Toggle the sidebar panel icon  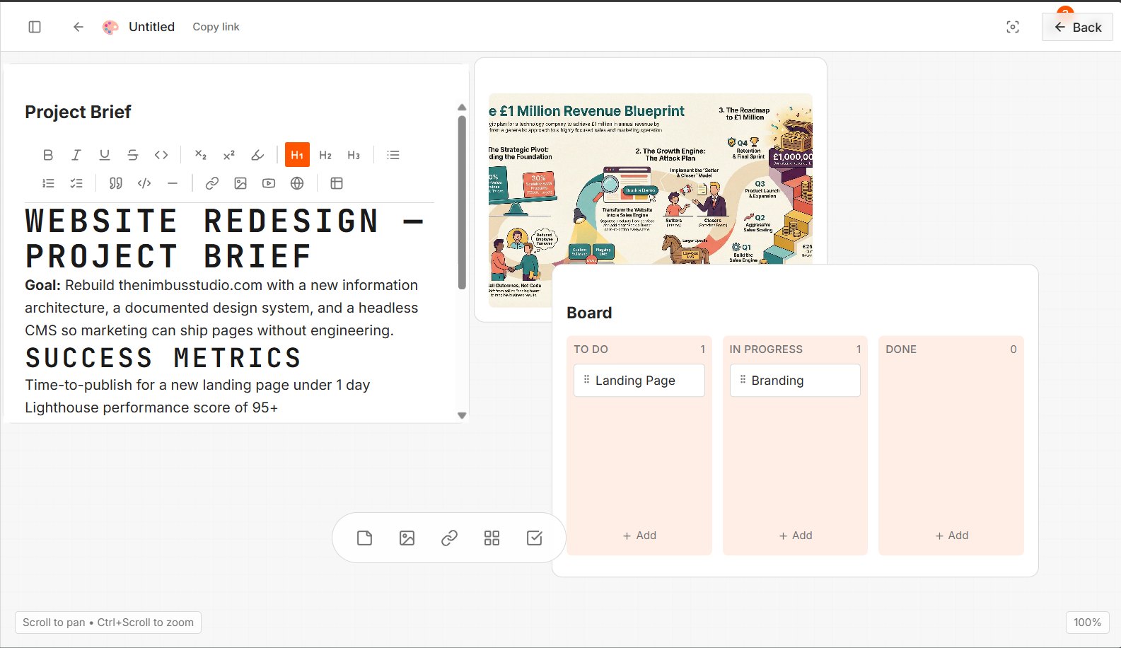(35, 27)
